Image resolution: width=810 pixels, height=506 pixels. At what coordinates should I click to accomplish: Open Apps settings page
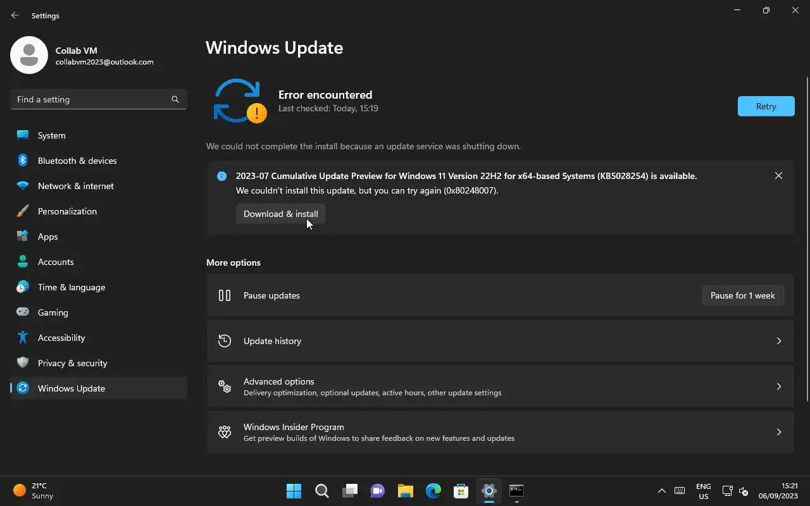click(x=99, y=237)
